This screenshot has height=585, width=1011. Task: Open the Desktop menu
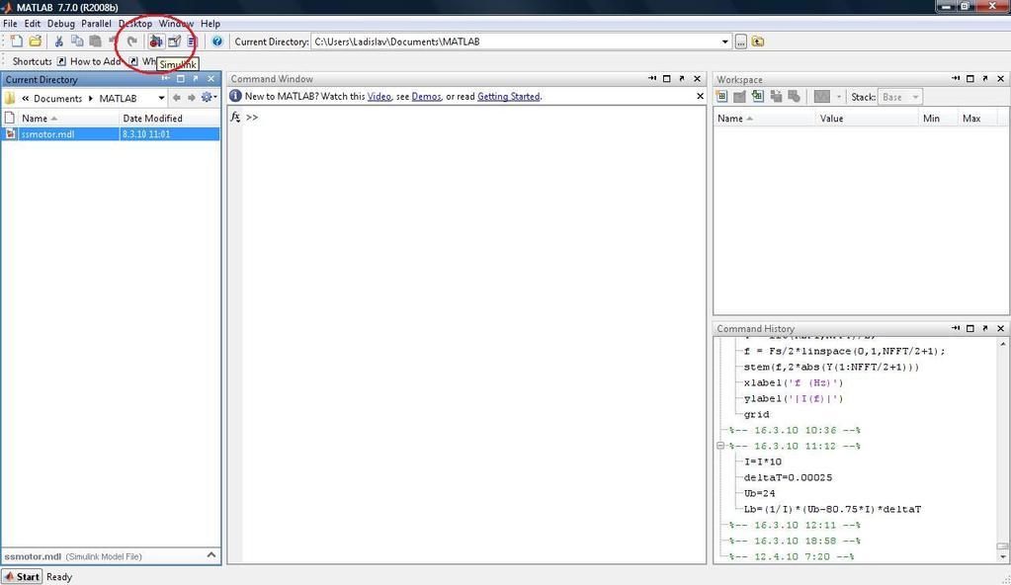pyautogui.click(x=135, y=23)
